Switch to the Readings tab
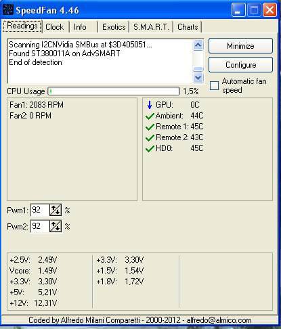 tap(22, 26)
